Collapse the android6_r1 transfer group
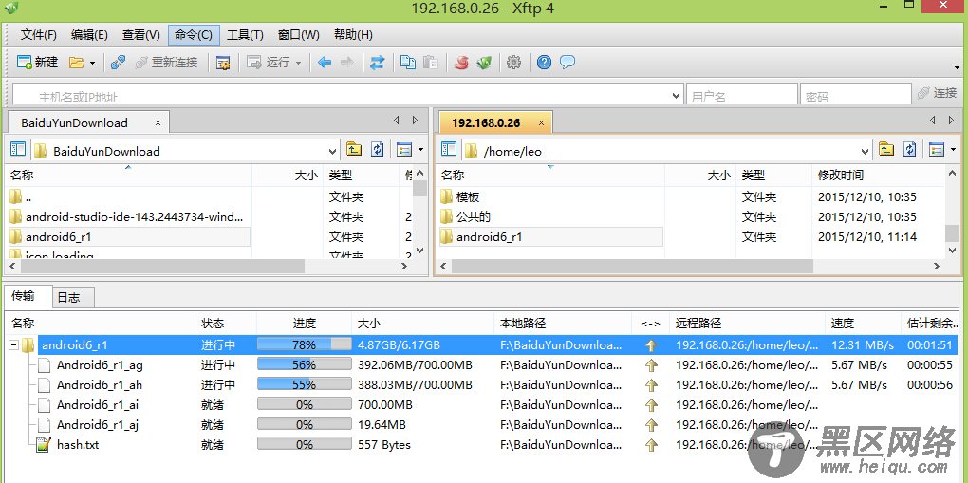This screenshot has width=968, height=483. point(13,345)
